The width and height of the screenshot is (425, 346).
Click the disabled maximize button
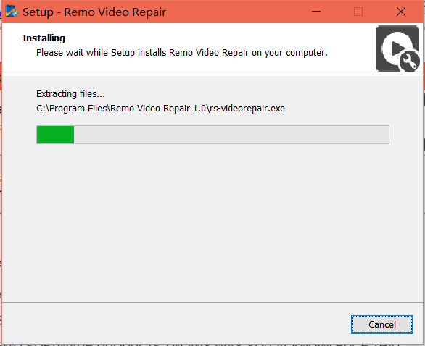coord(358,12)
